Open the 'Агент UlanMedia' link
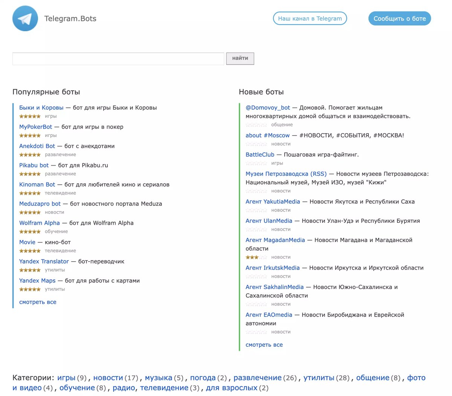 (269, 221)
